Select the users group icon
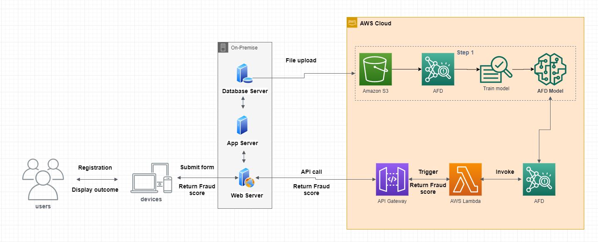 [x=43, y=179]
